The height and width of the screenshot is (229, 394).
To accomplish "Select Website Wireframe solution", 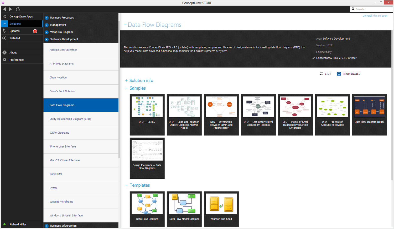I will (81, 202).
